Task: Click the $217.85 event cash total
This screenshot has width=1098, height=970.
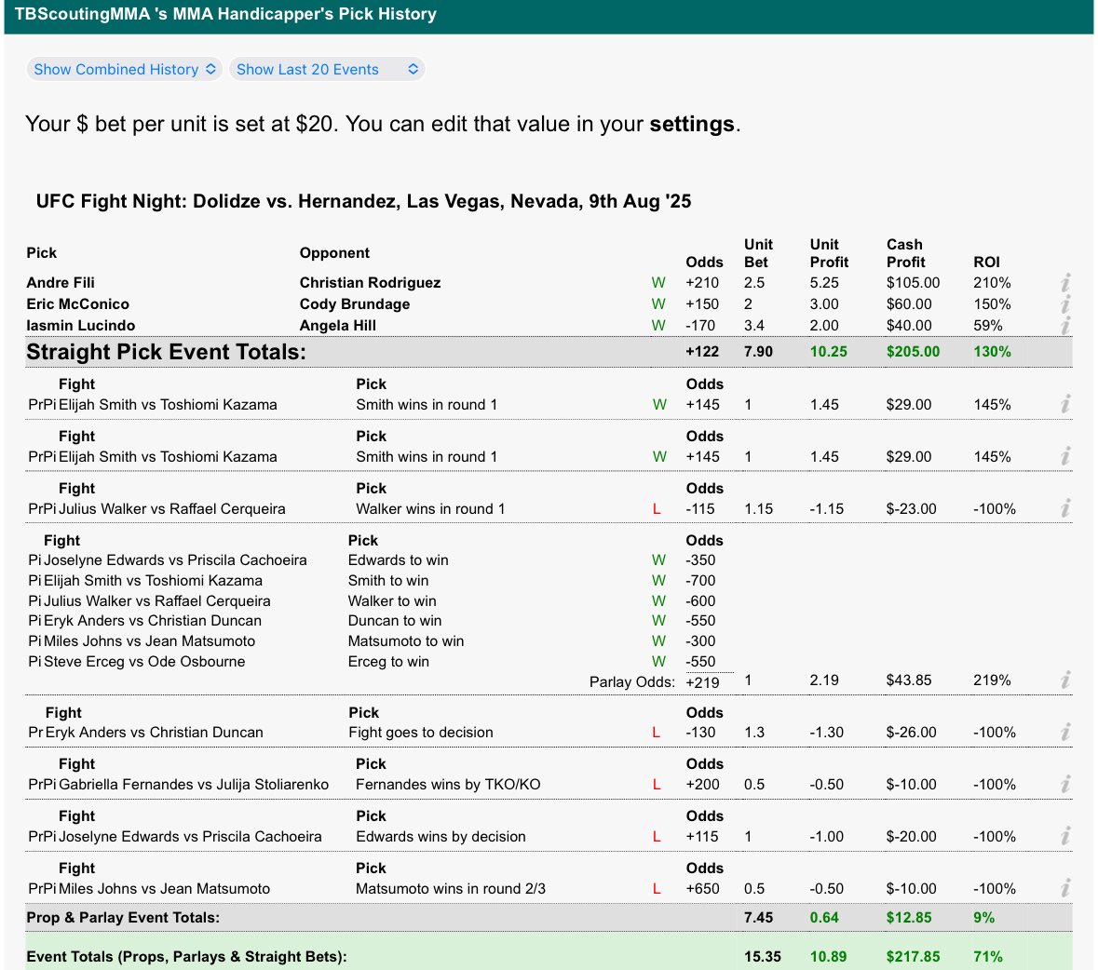Action: point(913,957)
